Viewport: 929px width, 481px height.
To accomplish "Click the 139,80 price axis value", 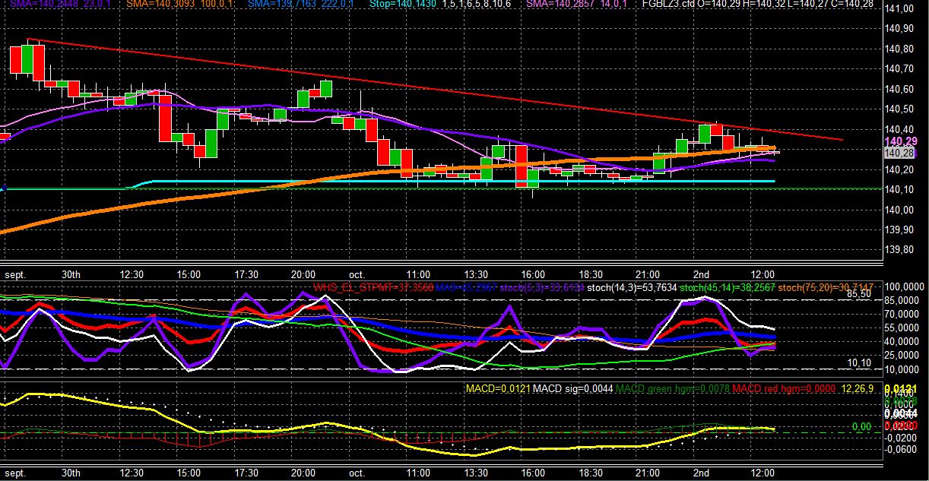I will click(900, 250).
